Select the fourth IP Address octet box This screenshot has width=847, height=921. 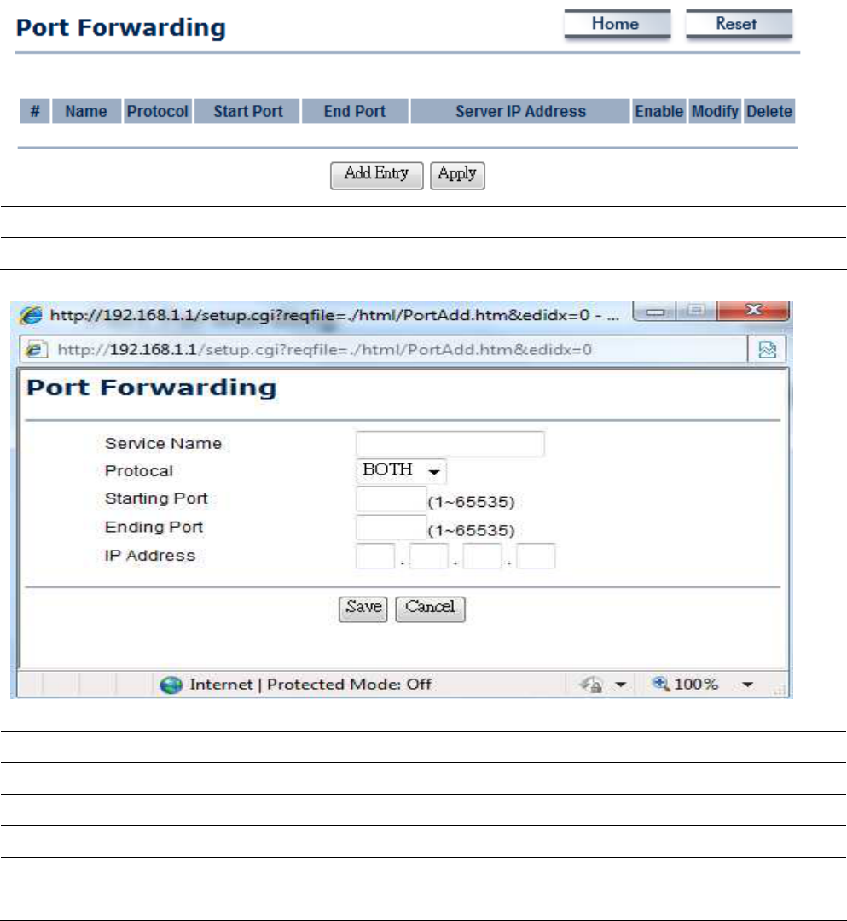coord(536,557)
